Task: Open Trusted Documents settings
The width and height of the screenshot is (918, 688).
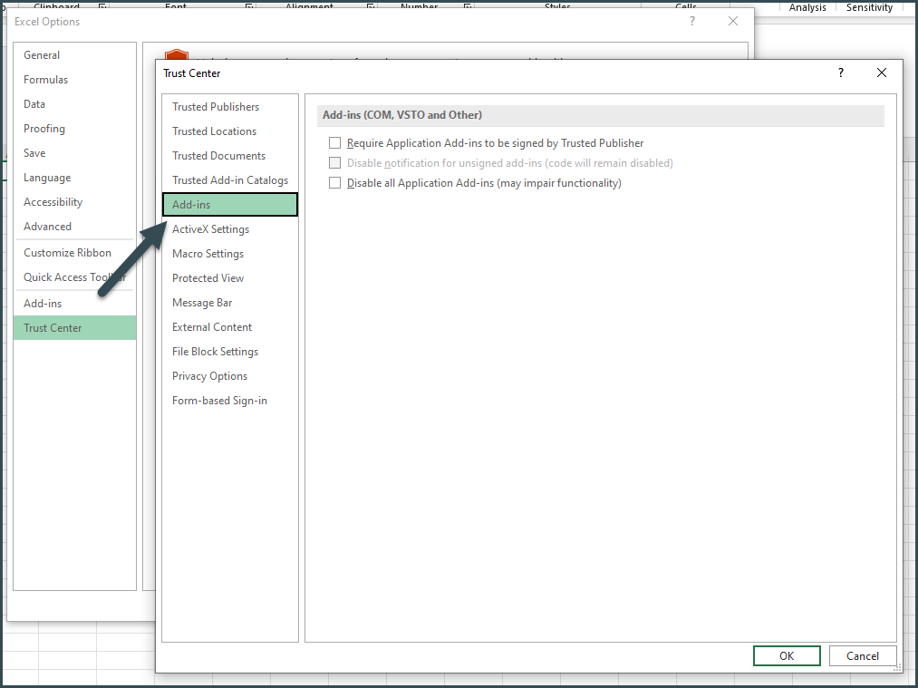Action: pos(218,155)
